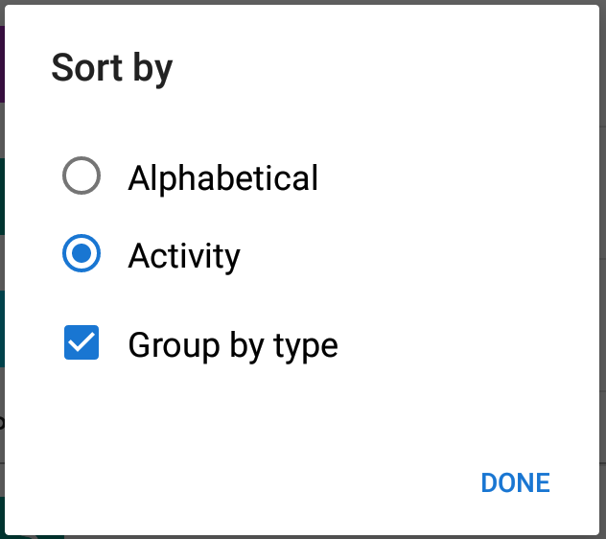
Task: Click the Activity option label
Action: 184,256
